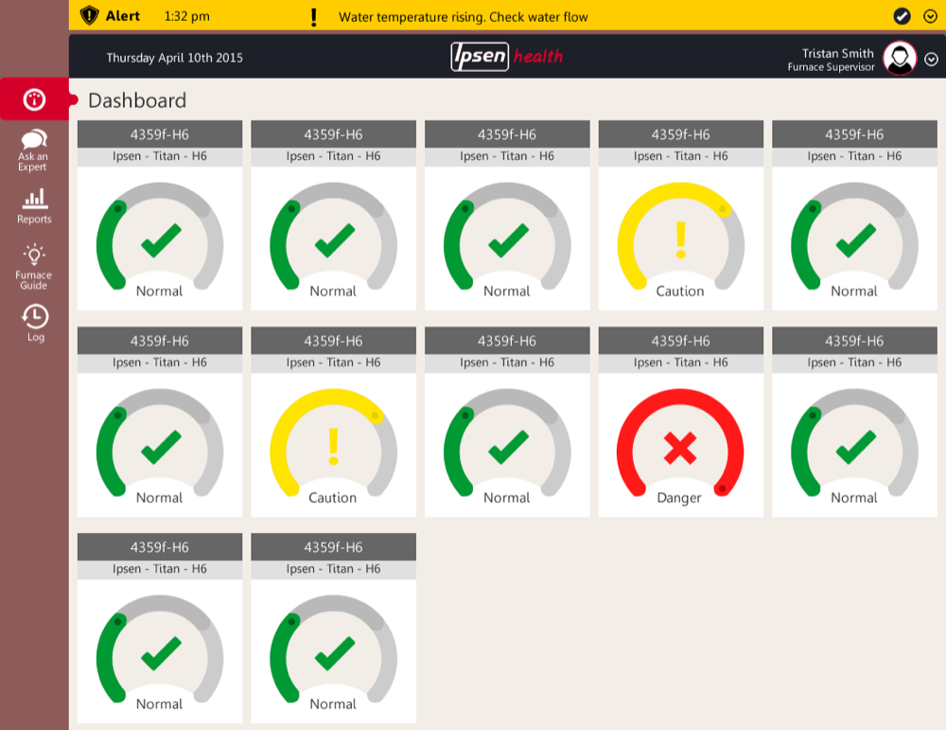Screen dimensions: 946x730
Task: Click the Alert shield icon
Action: click(90, 16)
